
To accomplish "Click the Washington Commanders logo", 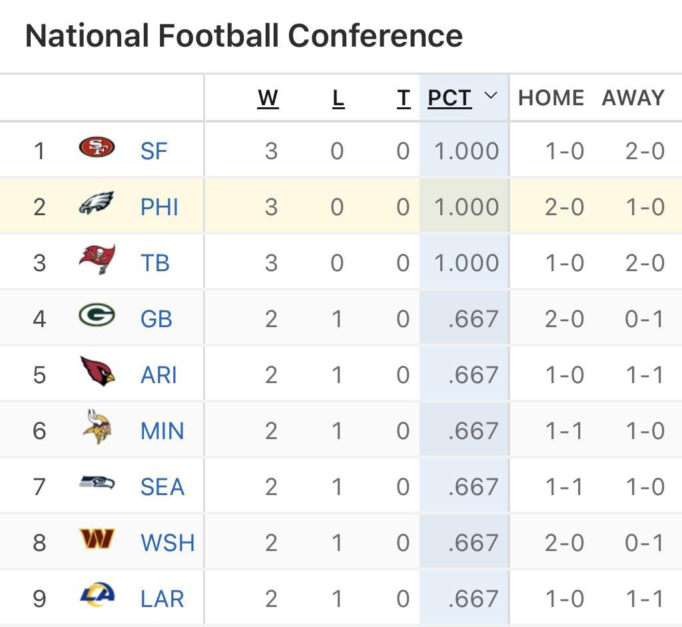I will (97, 539).
